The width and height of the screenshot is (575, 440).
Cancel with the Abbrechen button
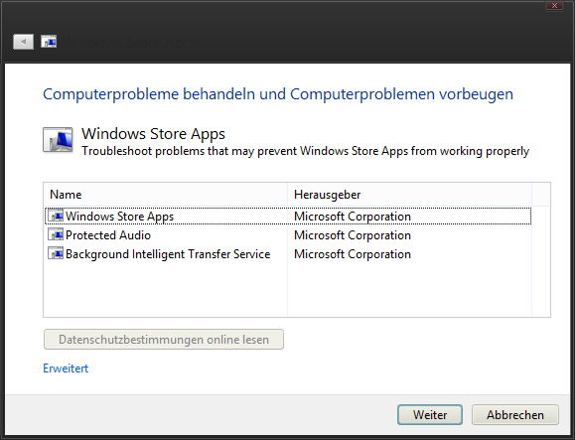(515, 415)
